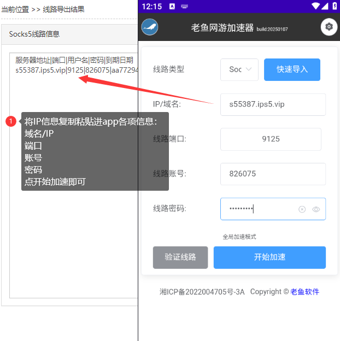Click the 湘ICP备2022004705号-3A text
The image size is (340, 341).
click(x=202, y=292)
